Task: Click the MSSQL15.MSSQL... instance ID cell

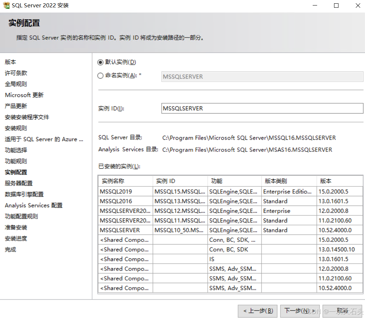Action: [x=180, y=192]
